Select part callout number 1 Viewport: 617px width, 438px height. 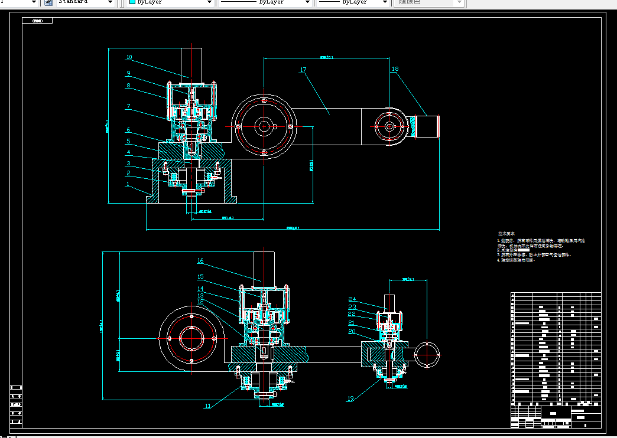point(127,184)
